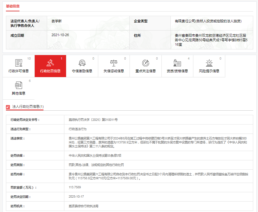Click the penalty date 2025-10-17

coord(76,196)
